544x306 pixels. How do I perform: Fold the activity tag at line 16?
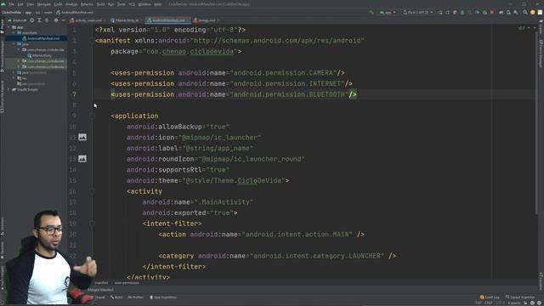click(93, 191)
